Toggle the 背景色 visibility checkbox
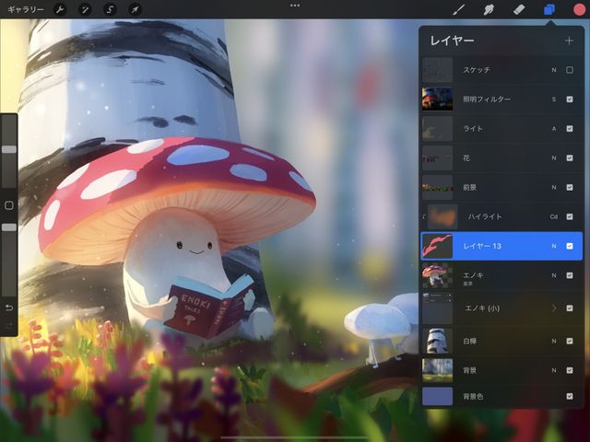 (x=570, y=396)
